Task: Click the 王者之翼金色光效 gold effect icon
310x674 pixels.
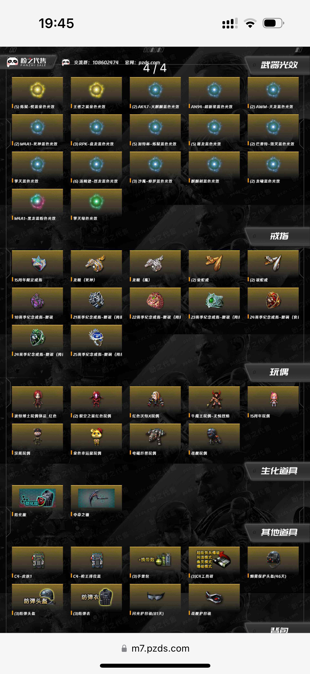Action: (96, 90)
